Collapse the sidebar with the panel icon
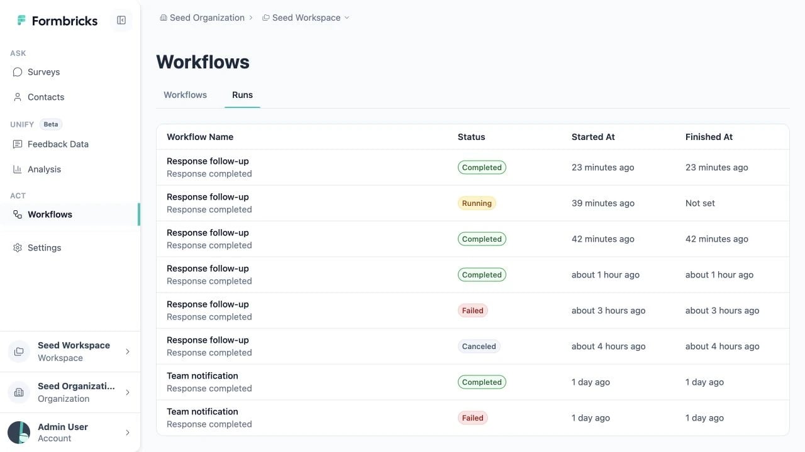The height and width of the screenshot is (452, 805). 121,20
